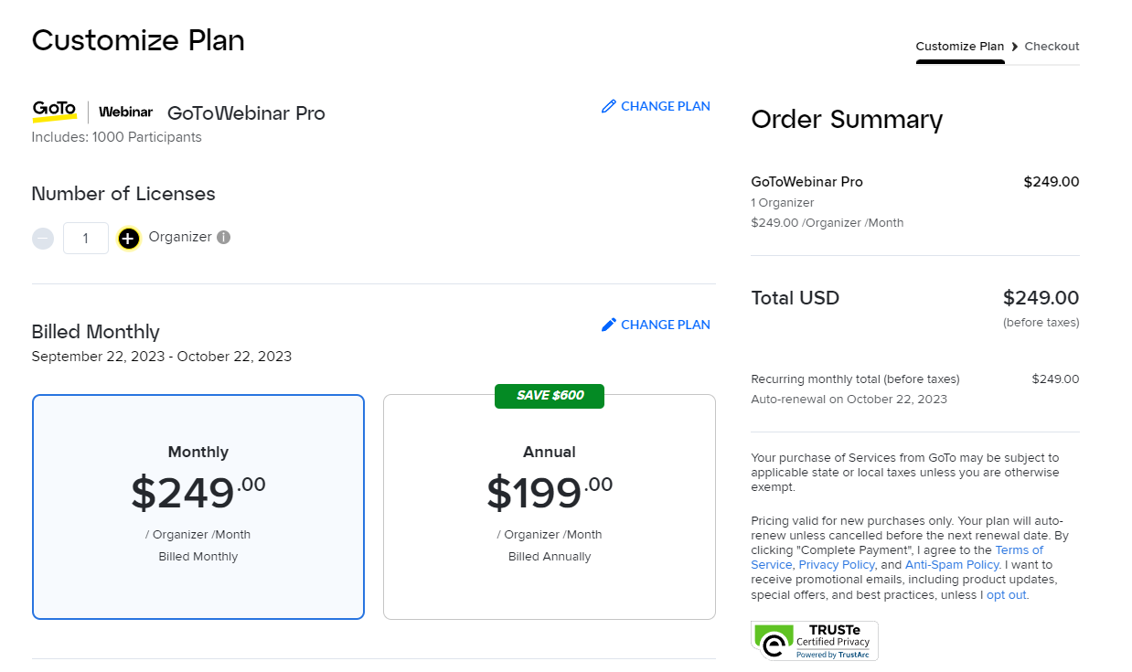
Task: Click the plus icon to add organizer
Action: pos(129,239)
